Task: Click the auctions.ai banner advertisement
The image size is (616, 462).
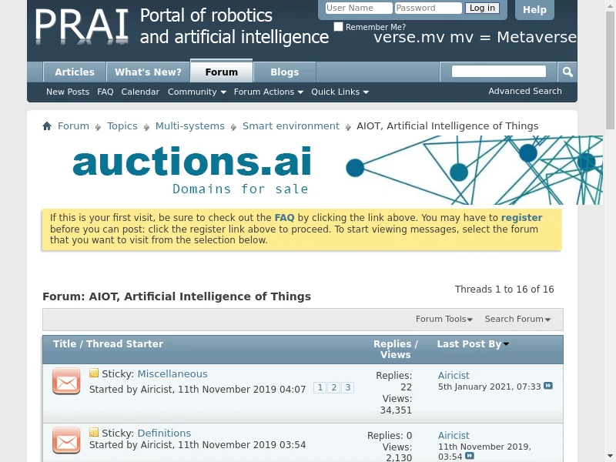Action: pos(323,170)
